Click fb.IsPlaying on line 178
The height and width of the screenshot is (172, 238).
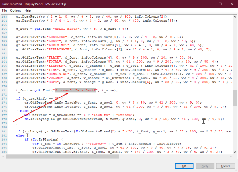click(36, 119)
